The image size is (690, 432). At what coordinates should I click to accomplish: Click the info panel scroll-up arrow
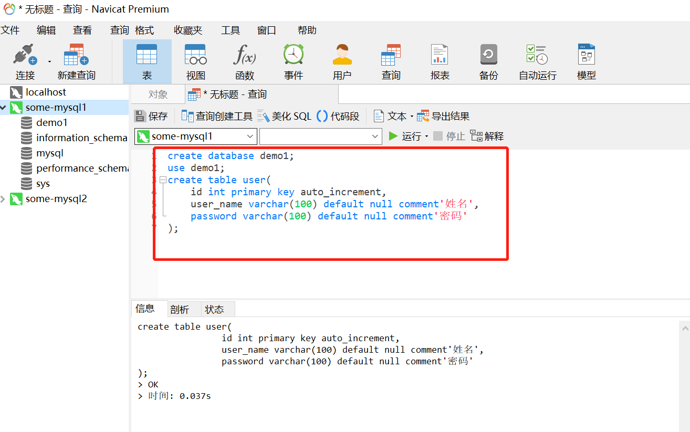pos(685,328)
